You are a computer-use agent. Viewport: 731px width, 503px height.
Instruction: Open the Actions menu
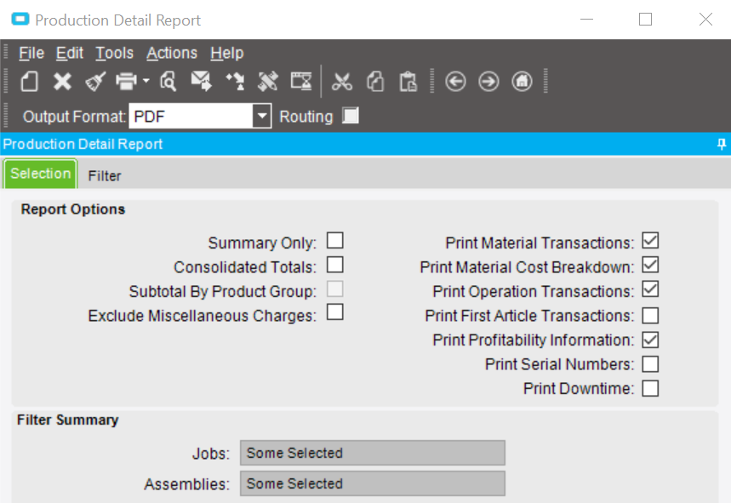coord(172,53)
